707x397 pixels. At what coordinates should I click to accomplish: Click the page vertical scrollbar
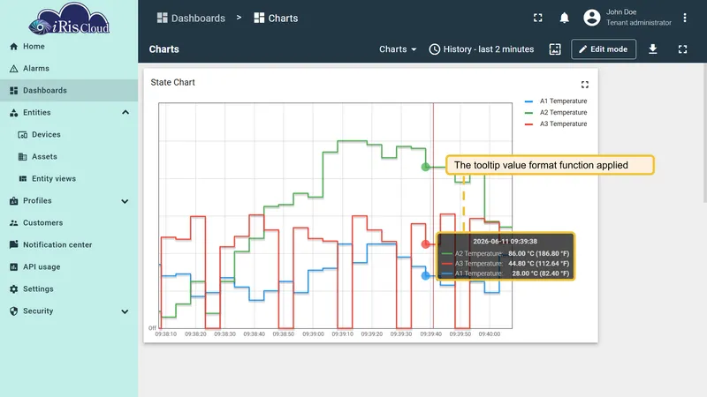point(704,133)
